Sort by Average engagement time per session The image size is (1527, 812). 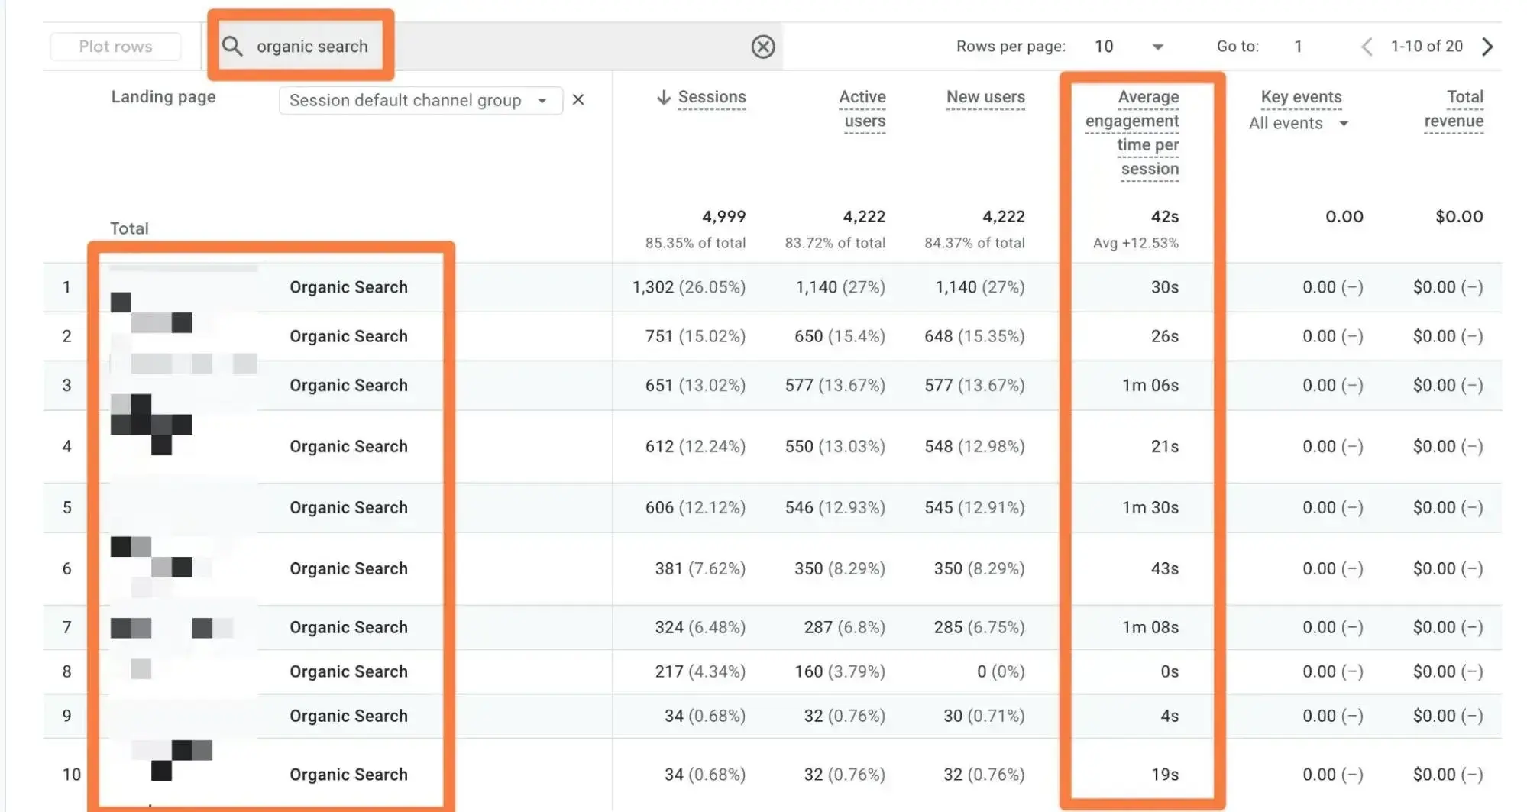[x=1132, y=133]
